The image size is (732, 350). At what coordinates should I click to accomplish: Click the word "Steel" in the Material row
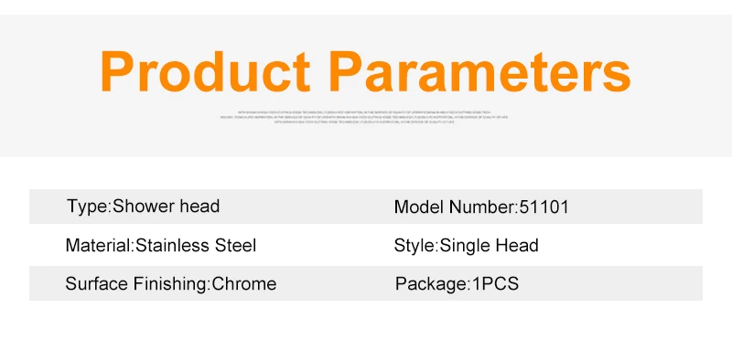tap(235, 245)
